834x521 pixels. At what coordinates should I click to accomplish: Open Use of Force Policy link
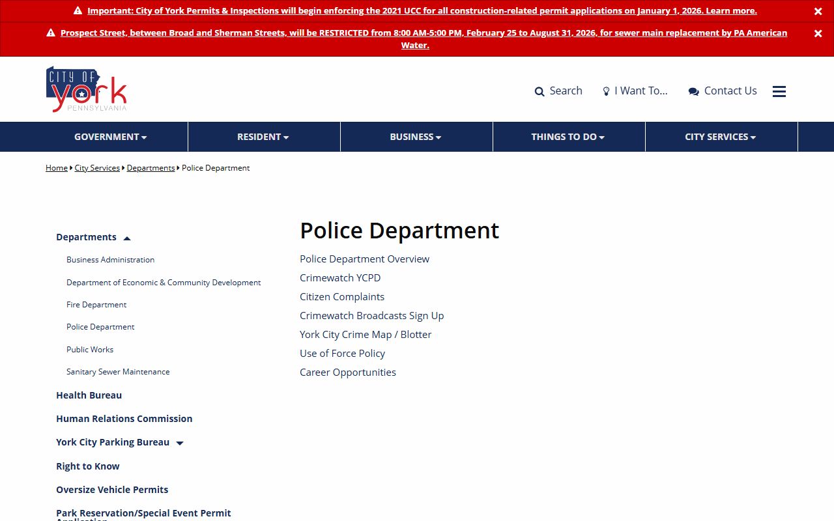click(342, 354)
